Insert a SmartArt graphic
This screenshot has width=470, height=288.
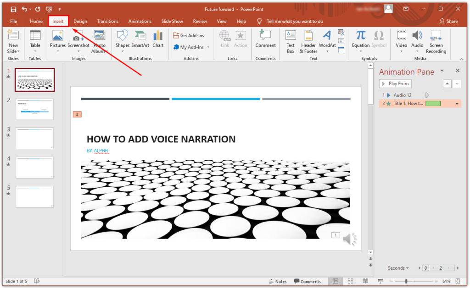(140, 39)
